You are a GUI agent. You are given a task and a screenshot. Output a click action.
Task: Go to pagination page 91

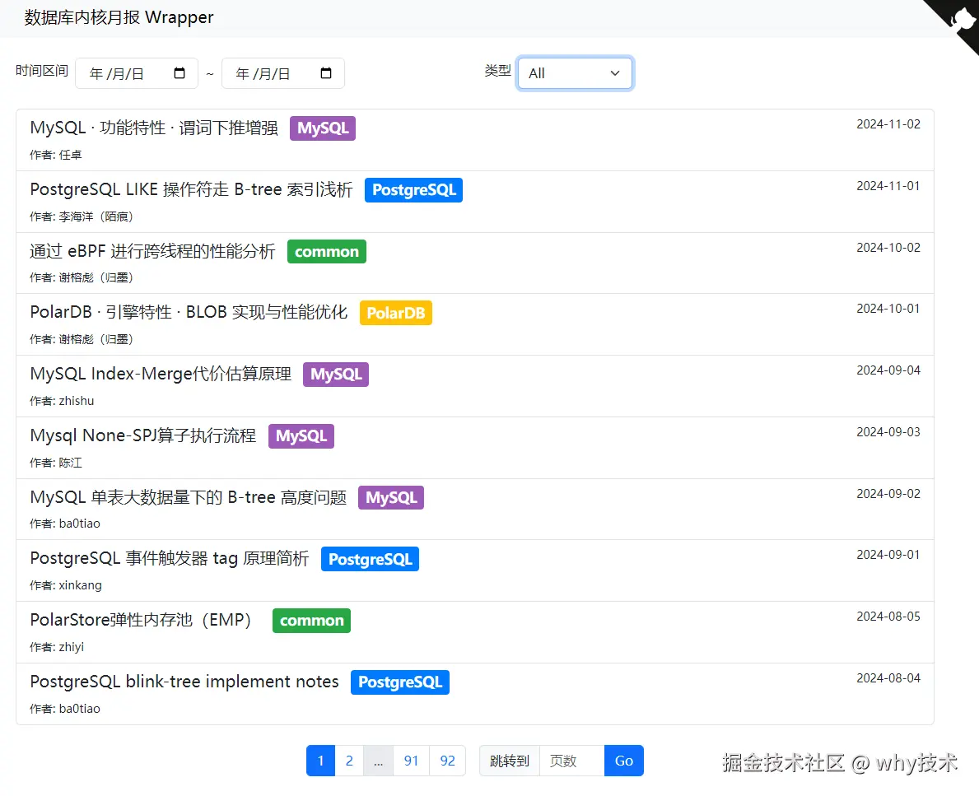click(x=411, y=761)
